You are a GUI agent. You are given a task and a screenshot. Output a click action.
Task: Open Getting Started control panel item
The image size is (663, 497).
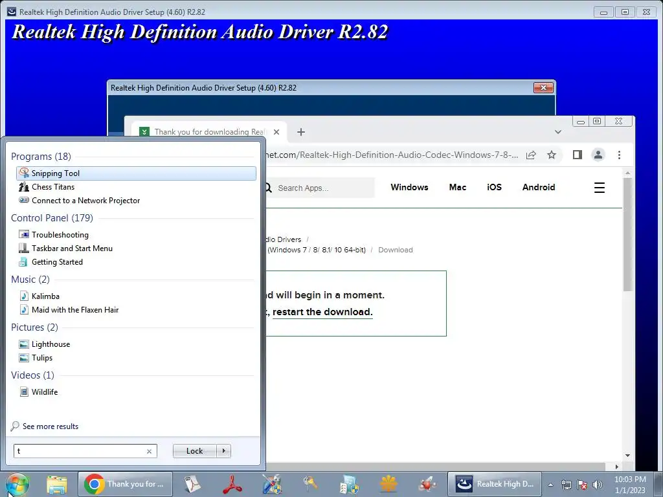click(57, 262)
